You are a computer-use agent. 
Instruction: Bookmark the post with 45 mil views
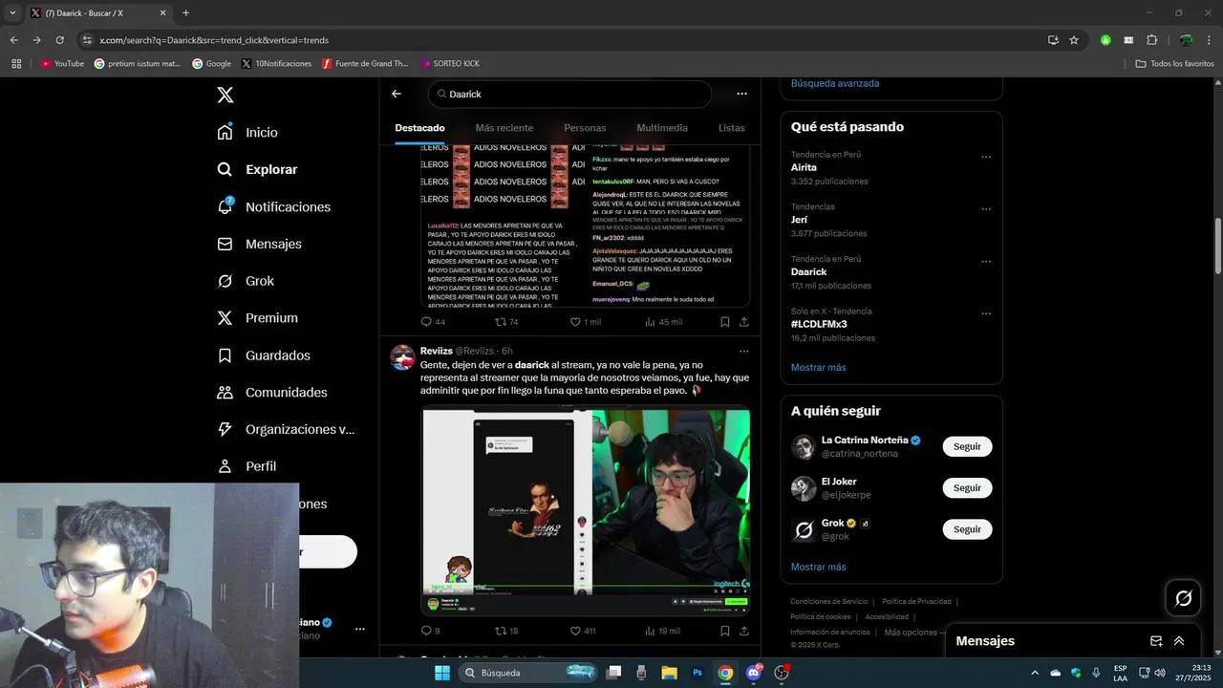pos(725,322)
